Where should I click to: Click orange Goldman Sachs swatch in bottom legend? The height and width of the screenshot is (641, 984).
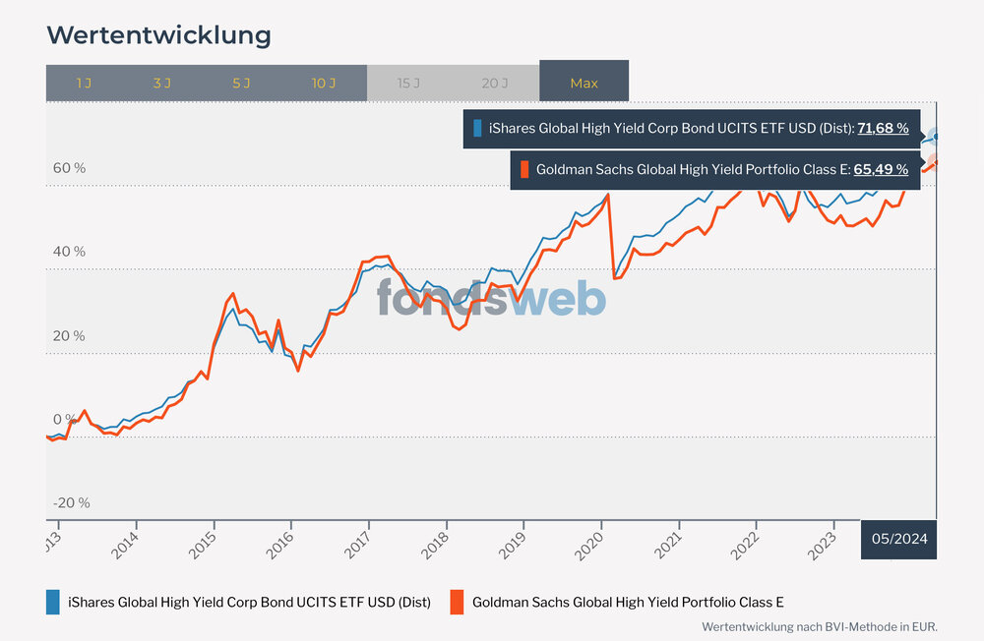457,602
